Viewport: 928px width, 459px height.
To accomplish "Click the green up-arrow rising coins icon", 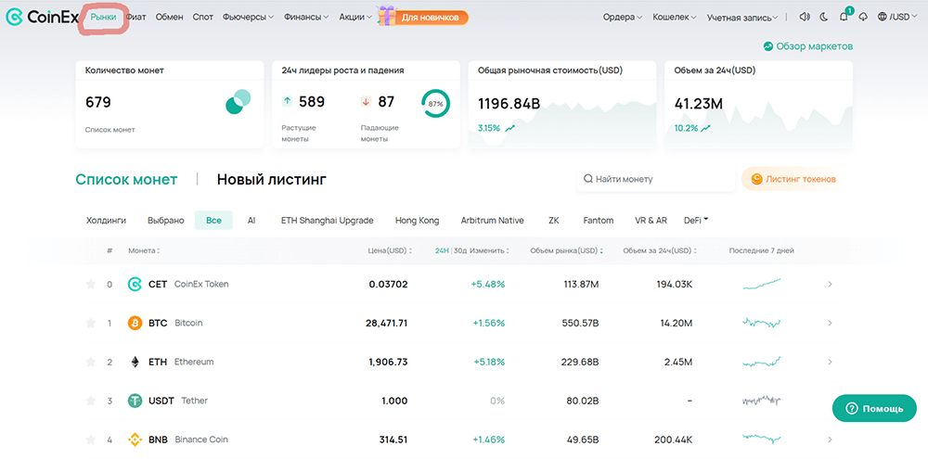I will point(287,102).
